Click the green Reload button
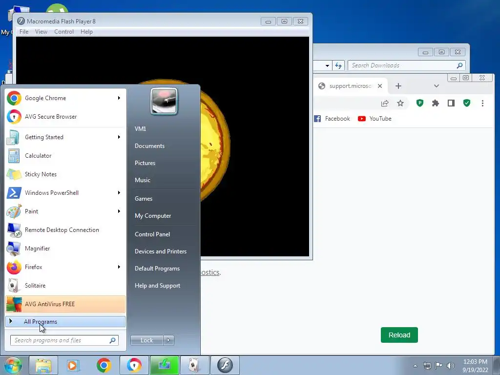This screenshot has height=375, width=500. (x=399, y=335)
